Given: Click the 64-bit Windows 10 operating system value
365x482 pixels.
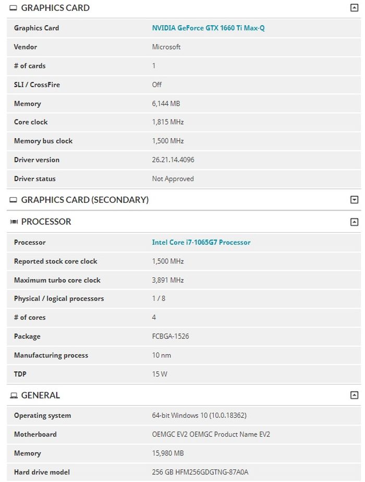Looking at the screenshot, I should pos(199,416).
